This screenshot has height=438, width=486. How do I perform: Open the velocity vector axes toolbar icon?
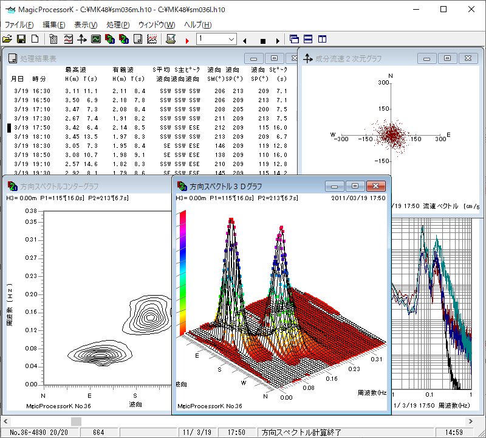click(82, 39)
